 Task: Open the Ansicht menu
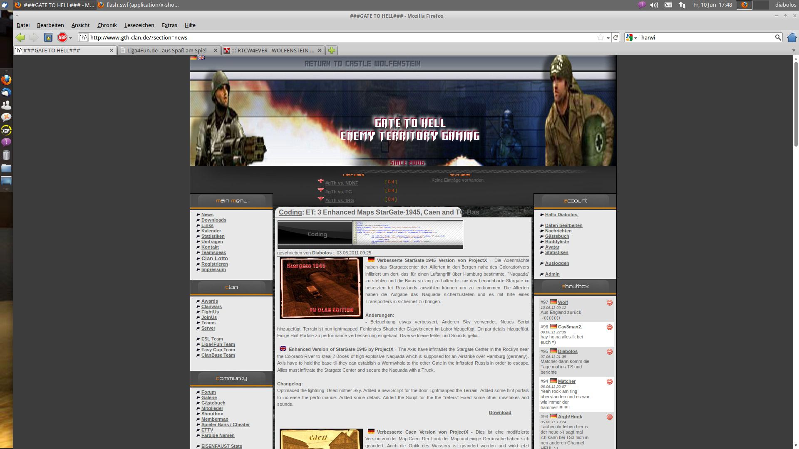[x=80, y=25]
